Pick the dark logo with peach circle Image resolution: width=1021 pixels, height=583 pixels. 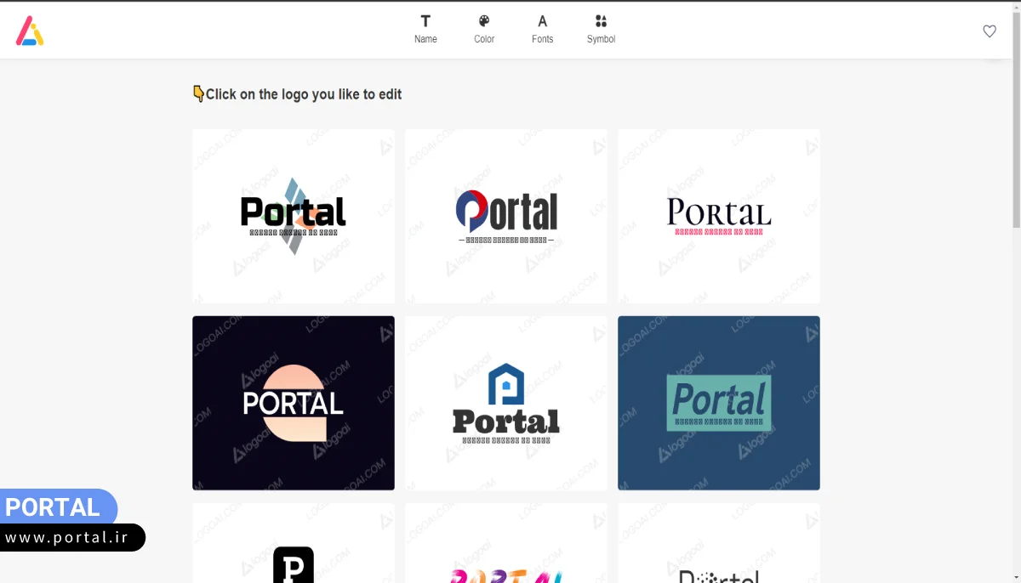294,403
